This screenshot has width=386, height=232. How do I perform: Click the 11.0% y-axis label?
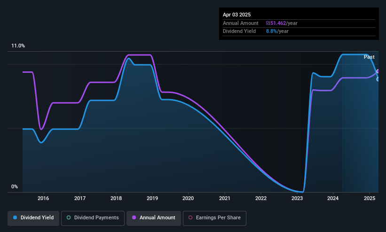pyautogui.click(x=18, y=46)
